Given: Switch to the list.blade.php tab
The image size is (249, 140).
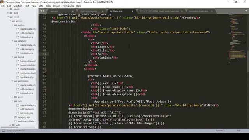Looking at the screenshot, I should click(x=121, y=11).
